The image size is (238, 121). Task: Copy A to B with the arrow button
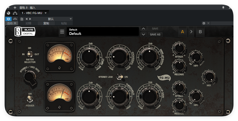click(191, 32)
